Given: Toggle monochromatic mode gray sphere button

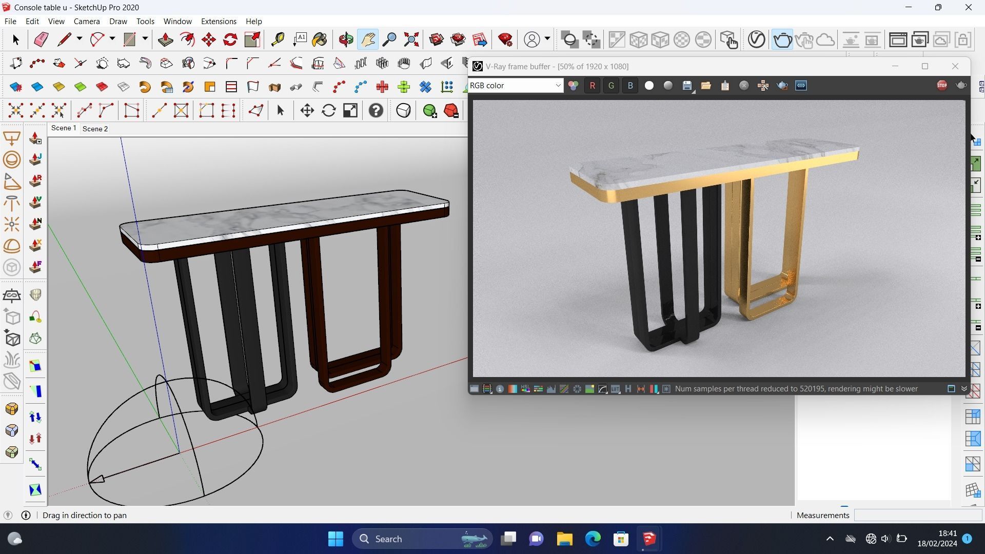Looking at the screenshot, I should click(668, 86).
